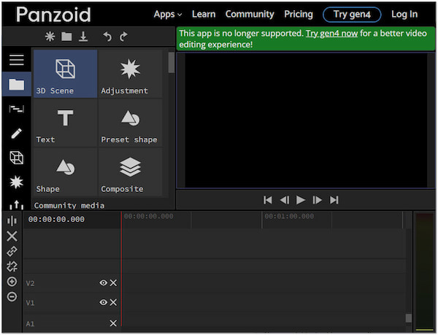The image size is (438, 335).
Task: Open the hamburger menu in sidebar
Action: [x=17, y=60]
